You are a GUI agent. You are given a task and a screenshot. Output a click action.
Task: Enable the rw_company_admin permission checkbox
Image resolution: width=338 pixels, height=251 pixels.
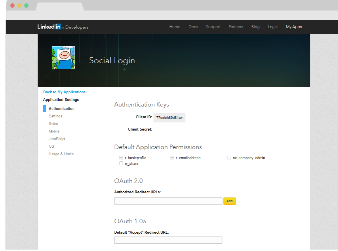[x=229, y=158]
